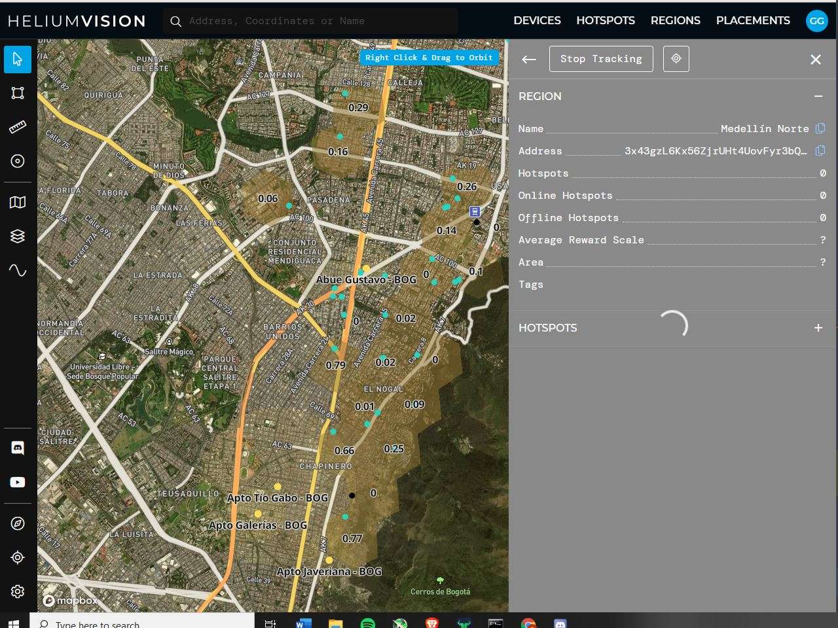Screen dimensions: 838x628
Task: Open the DEVICES menu
Action: tap(537, 20)
